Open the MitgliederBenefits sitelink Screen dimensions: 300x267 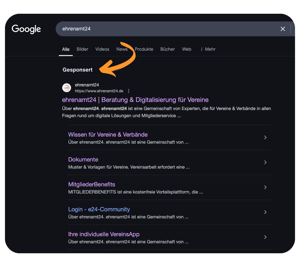[x=92, y=184]
